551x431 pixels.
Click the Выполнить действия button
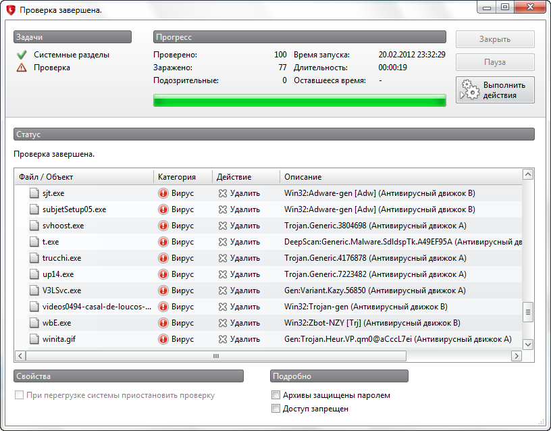(495, 90)
